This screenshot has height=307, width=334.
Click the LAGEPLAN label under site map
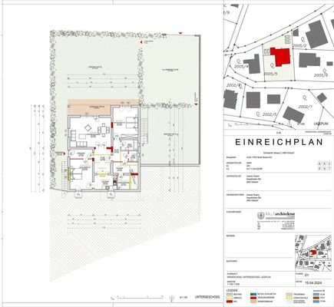[321, 124]
